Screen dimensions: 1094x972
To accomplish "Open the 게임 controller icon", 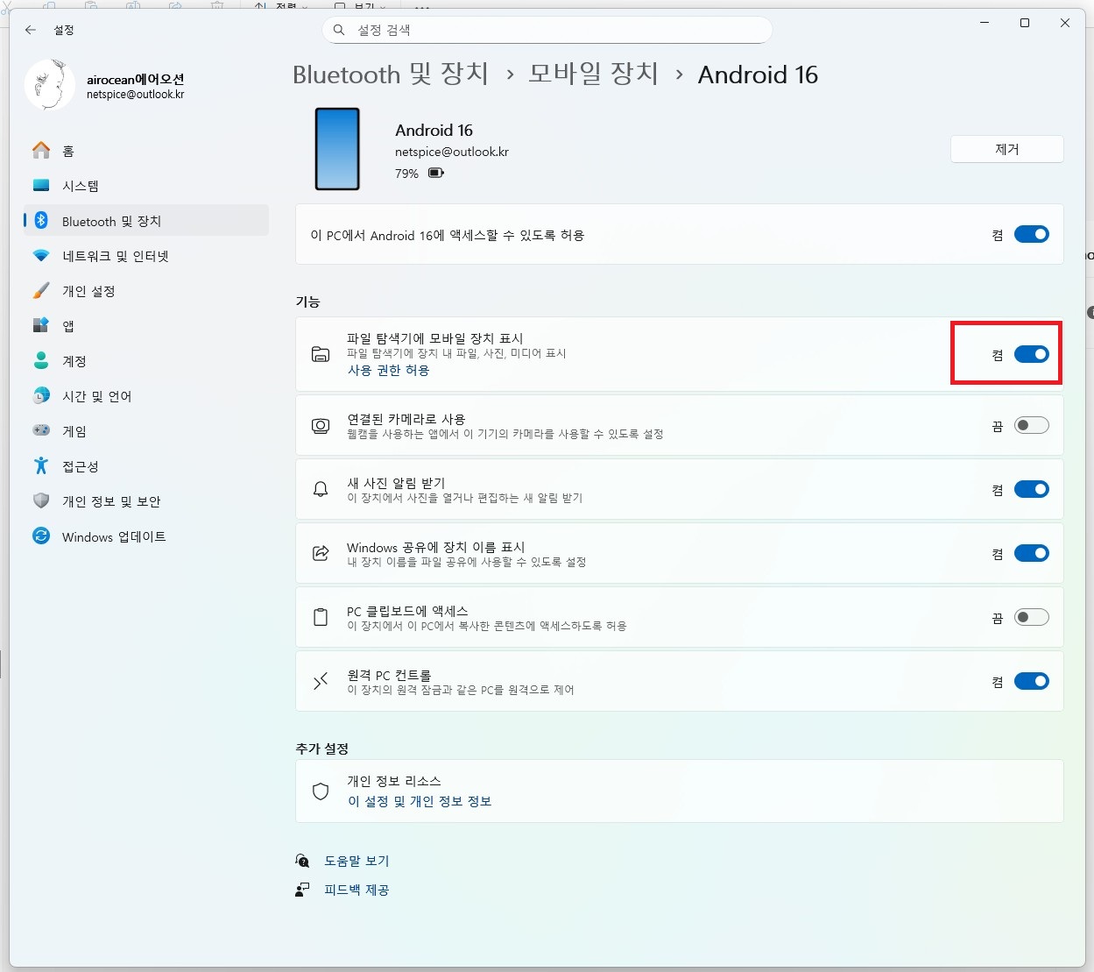I will 41,431.
